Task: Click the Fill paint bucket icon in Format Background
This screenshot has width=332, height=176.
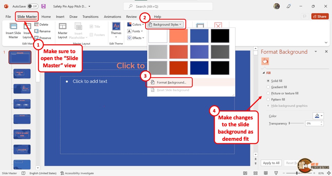Action: point(265,61)
